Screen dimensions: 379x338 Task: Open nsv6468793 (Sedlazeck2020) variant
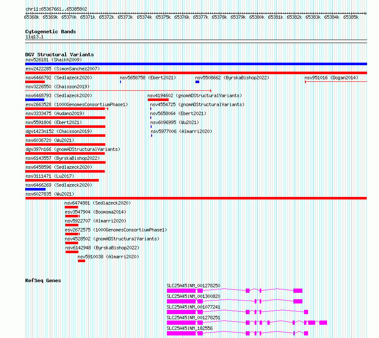59,95
